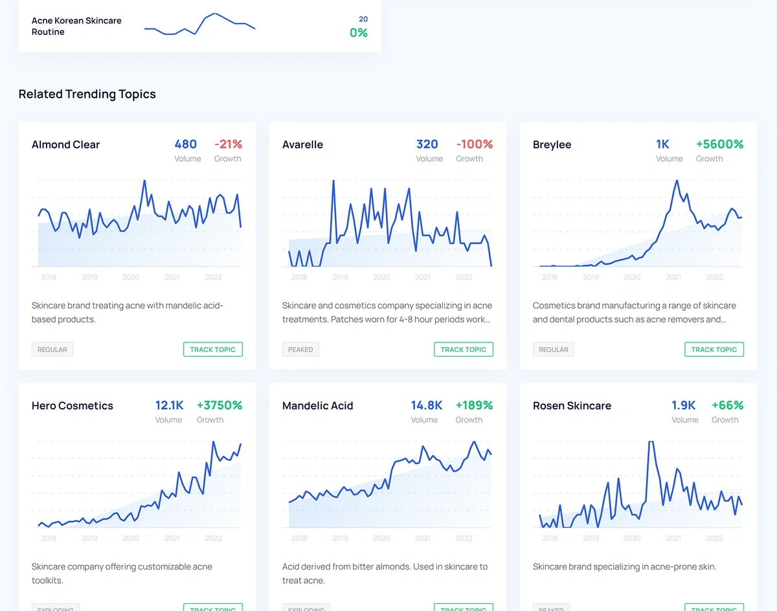
Task: Click the 2020 axis label on Mandelic Acid chart
Action: pos(381,538)
